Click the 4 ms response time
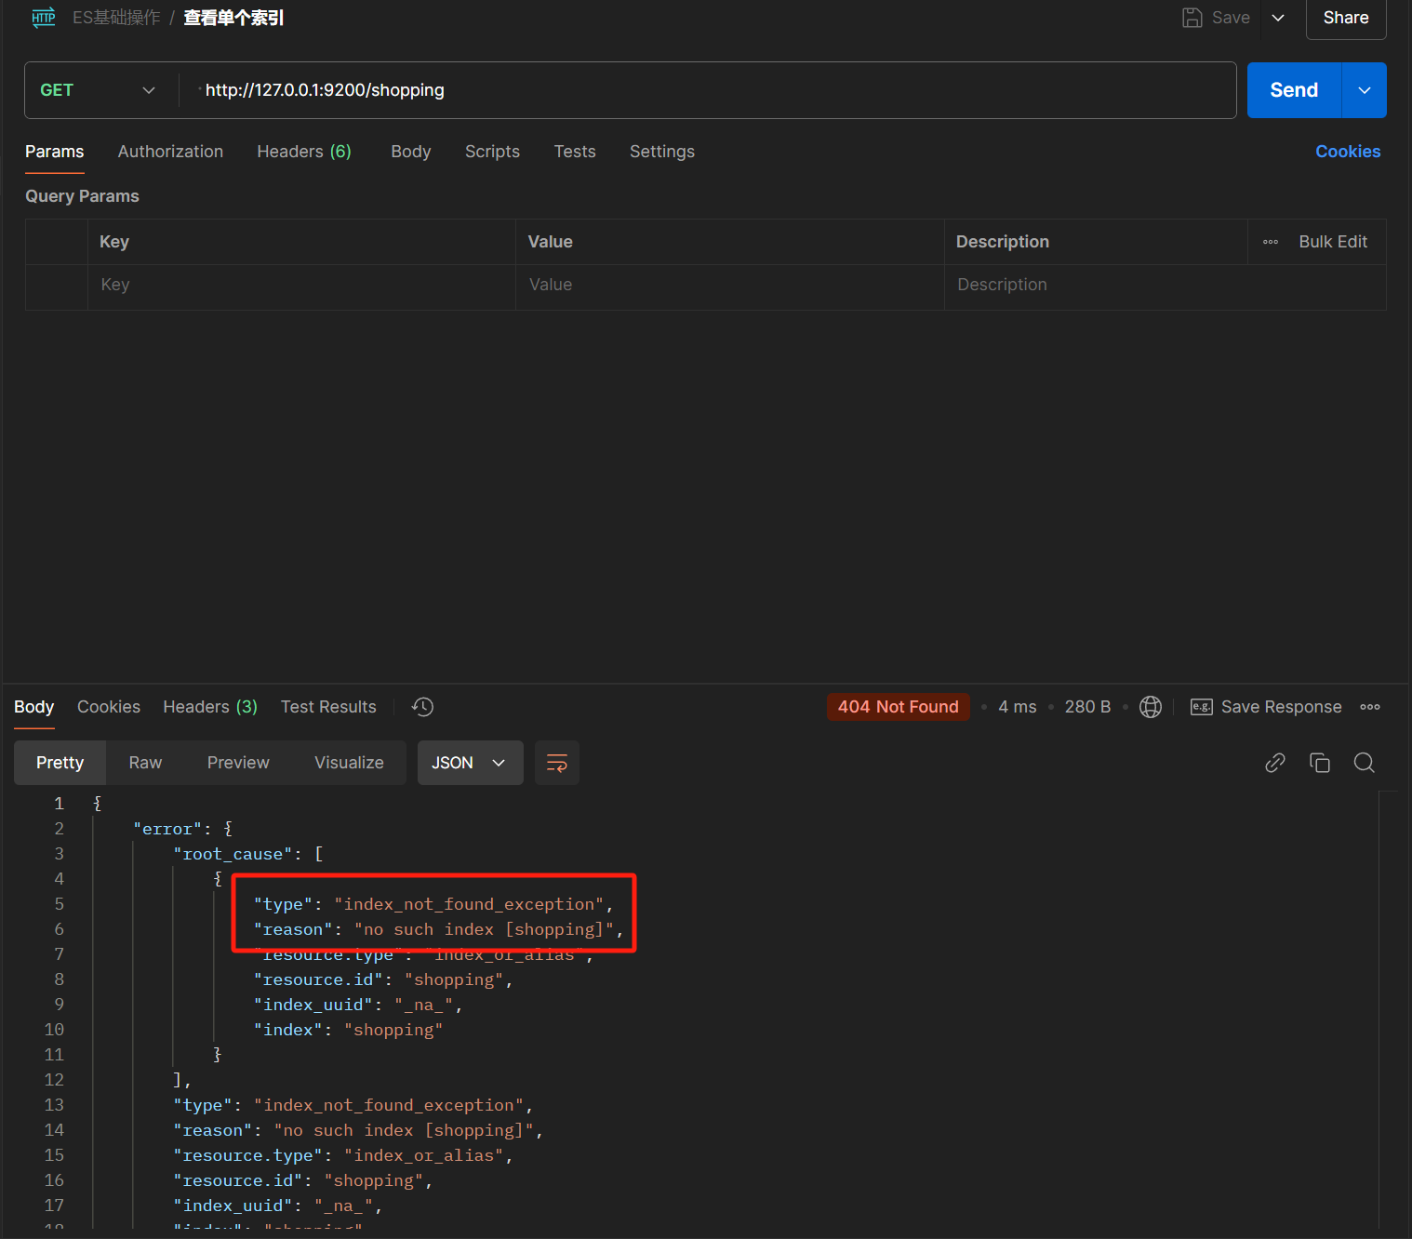Viewport: 1412px width, 1239px height. coord(1018,707)
